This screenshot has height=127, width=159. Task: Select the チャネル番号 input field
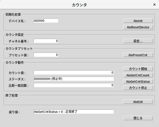[46, 41]
